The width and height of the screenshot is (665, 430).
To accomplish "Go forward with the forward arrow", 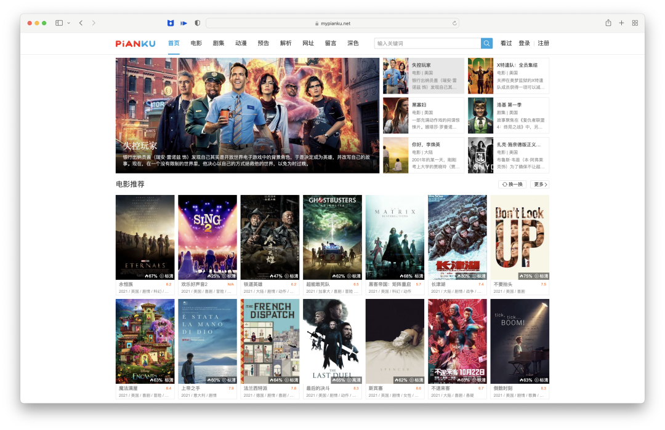I will pyautogui.click(x=94, y=23).
